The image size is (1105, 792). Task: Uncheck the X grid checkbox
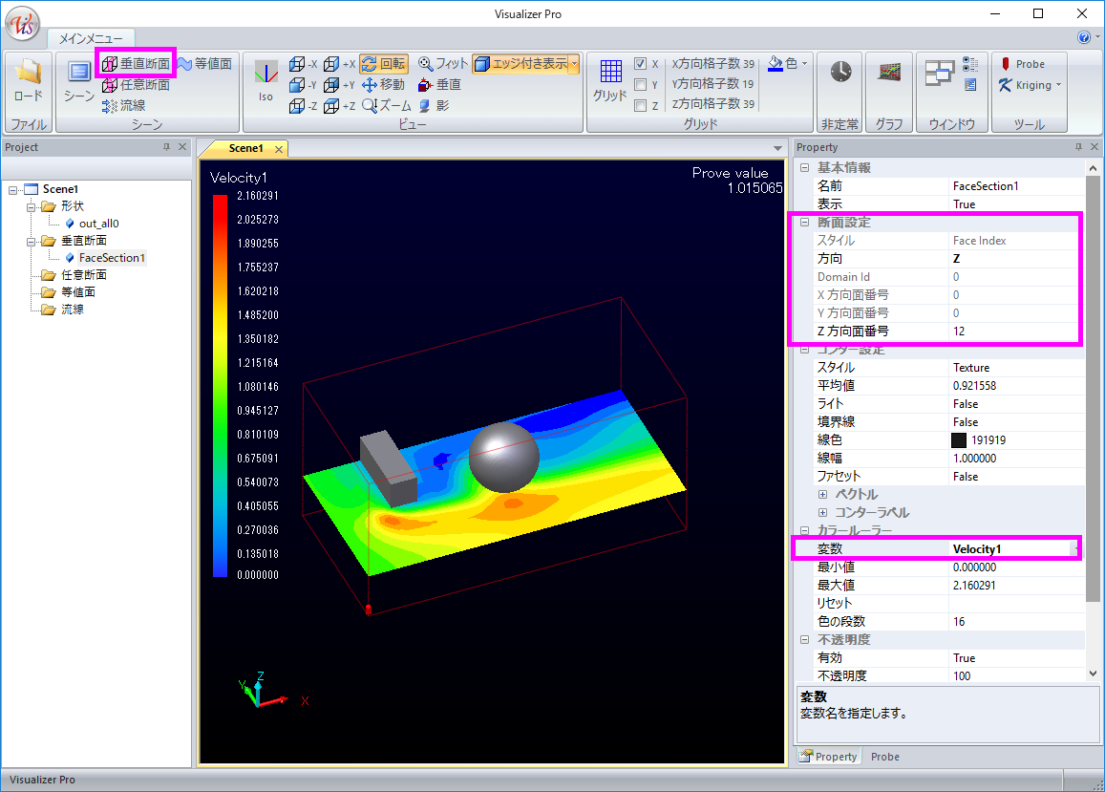click(641, 64)
